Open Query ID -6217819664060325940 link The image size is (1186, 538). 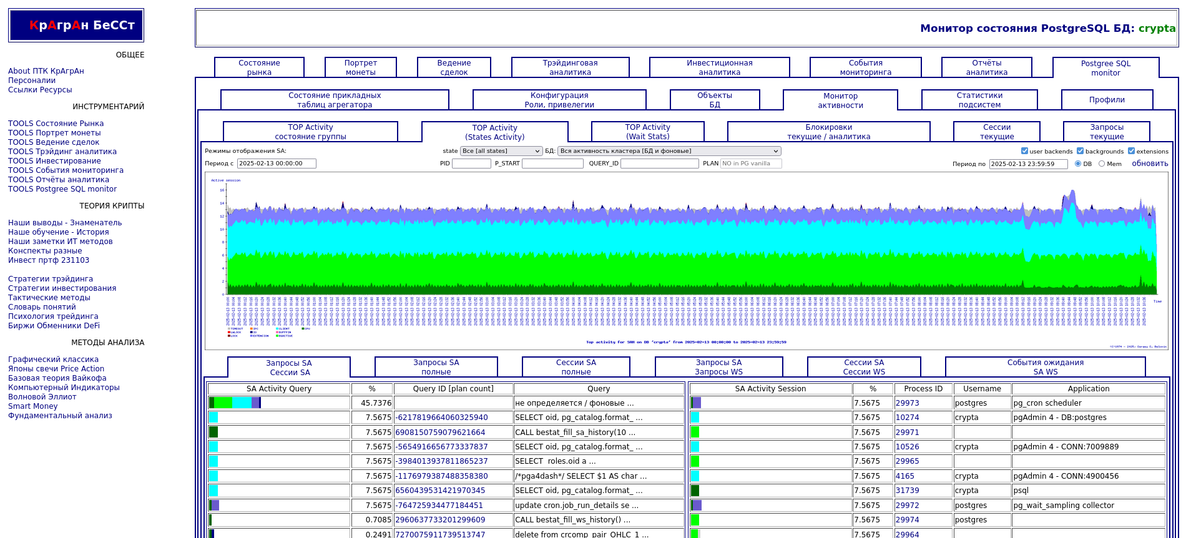(x=441, y=418)
